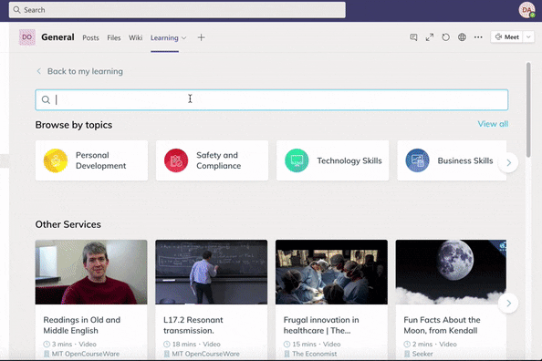This screenshot has height=361, width=542.
Task: Go Back to my learning
Action: click(85, 71)
